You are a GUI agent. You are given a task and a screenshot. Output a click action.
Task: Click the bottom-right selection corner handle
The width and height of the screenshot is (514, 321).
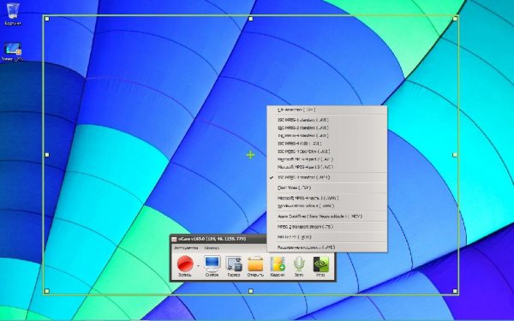pyautogui.click(x=455, y=291)
